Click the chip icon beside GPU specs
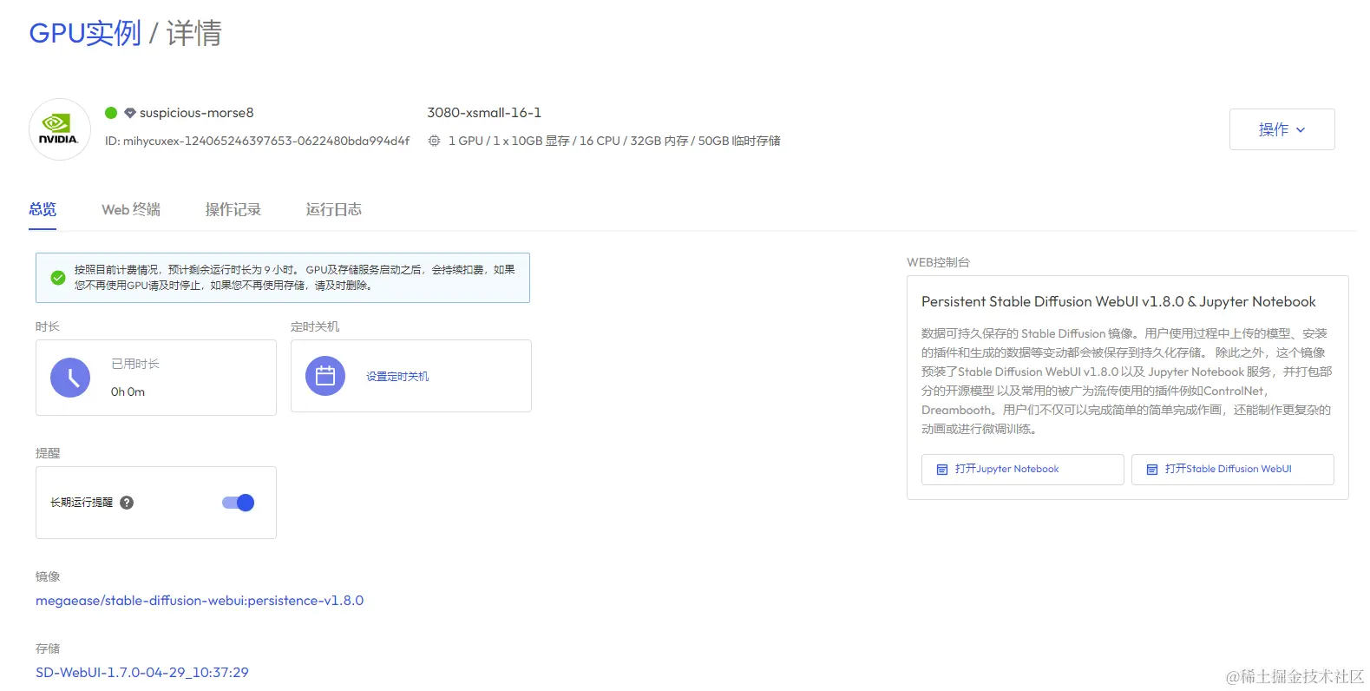This screenshot has width=1370, height=691. (434, 141)
